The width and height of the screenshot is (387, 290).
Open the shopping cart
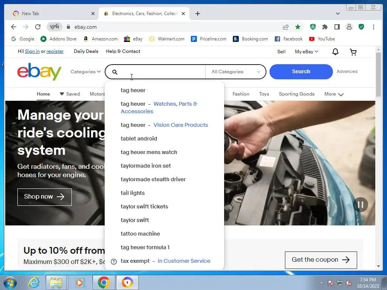click(x=353, y=52)
